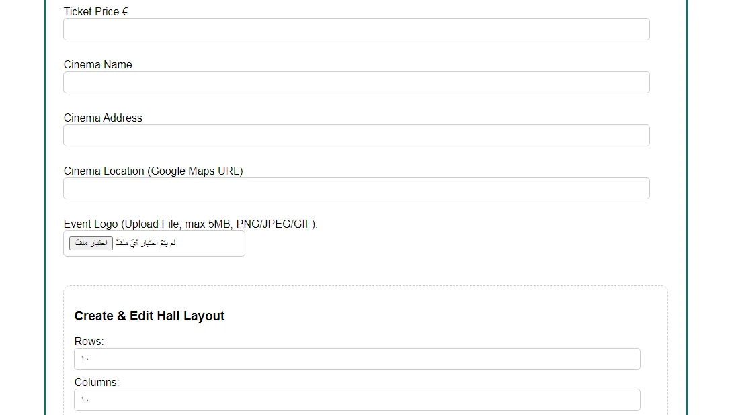Click the dashed Hall Layout panel border
The image size is (738, 415).
tap(366, 286)
